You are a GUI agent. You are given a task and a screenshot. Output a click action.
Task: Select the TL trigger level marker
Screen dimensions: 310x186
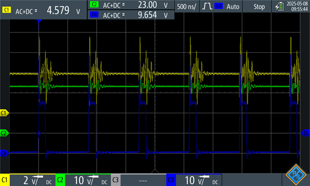[305, 133]
